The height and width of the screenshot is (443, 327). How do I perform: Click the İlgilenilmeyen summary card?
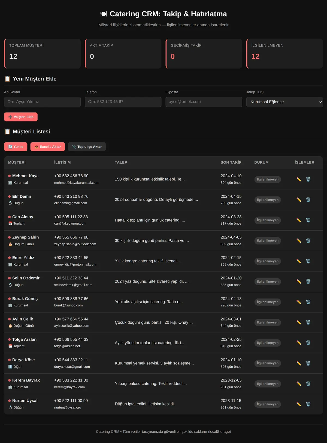point(284,54)
